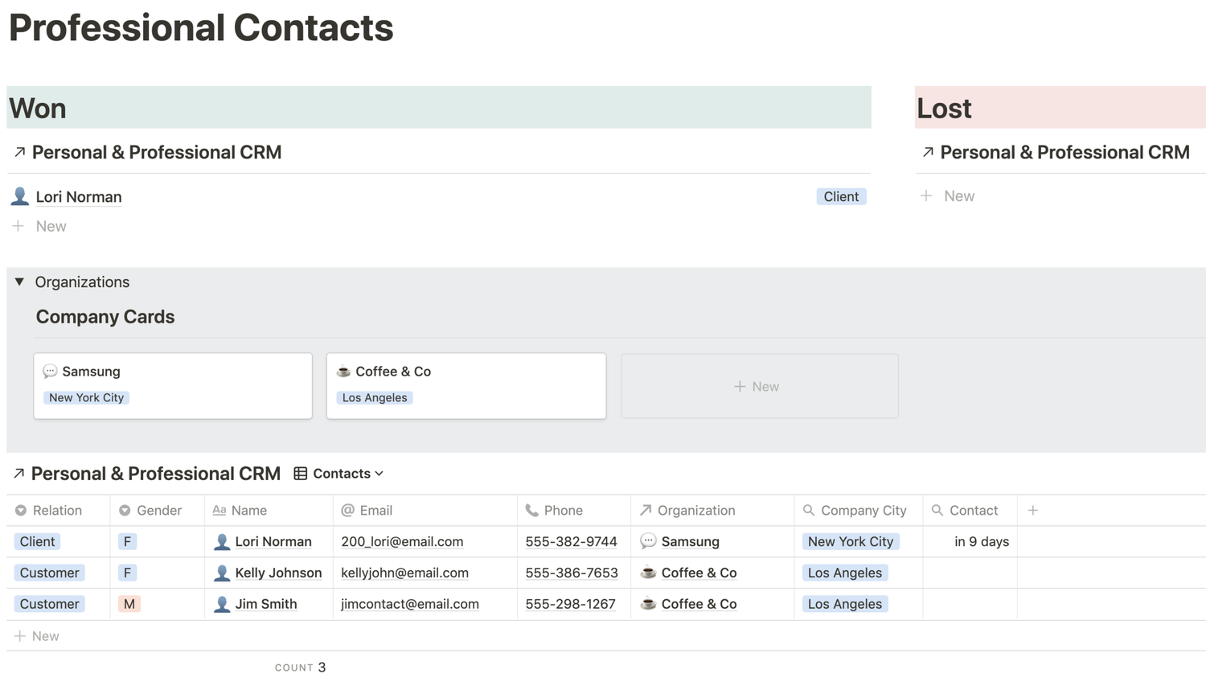Click email kellyjohn@email.com

click(404, 573)
